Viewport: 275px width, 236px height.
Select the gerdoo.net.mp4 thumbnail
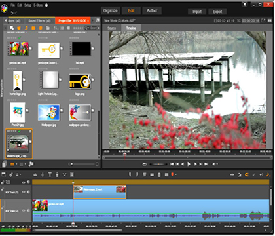19,49
